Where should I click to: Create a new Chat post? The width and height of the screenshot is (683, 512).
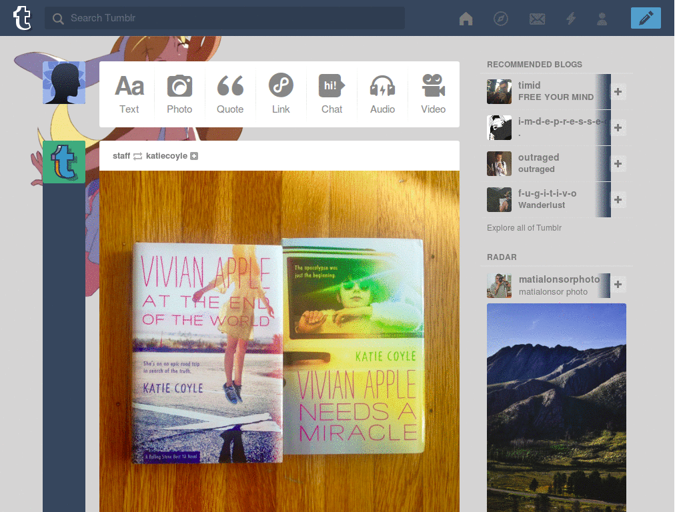pyautogui.click(x=332, y=94)
